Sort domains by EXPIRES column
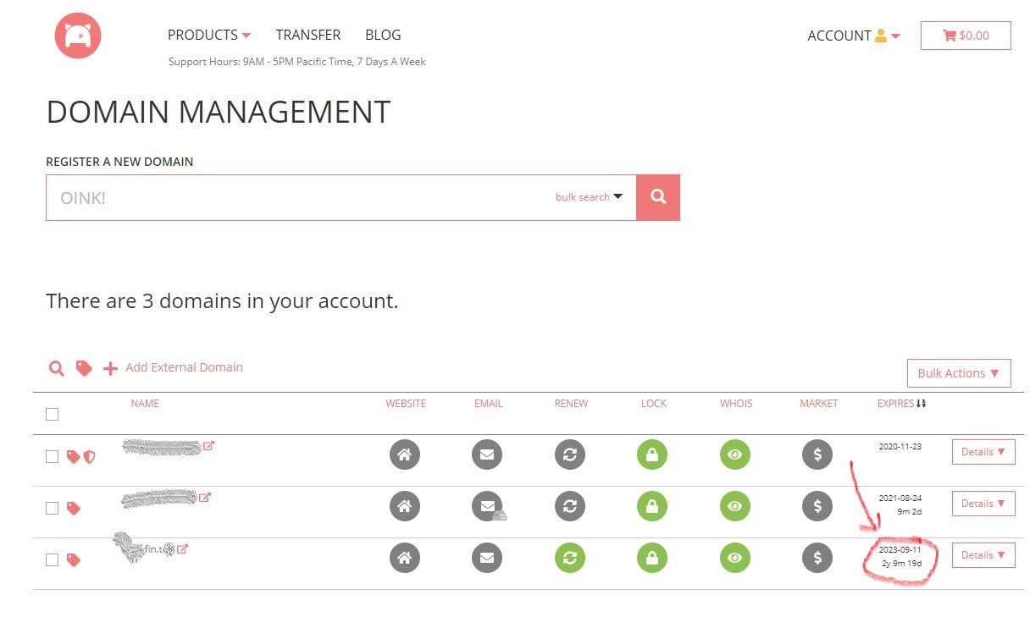This screenshot has width=1030, height=617. click(901, 404)
